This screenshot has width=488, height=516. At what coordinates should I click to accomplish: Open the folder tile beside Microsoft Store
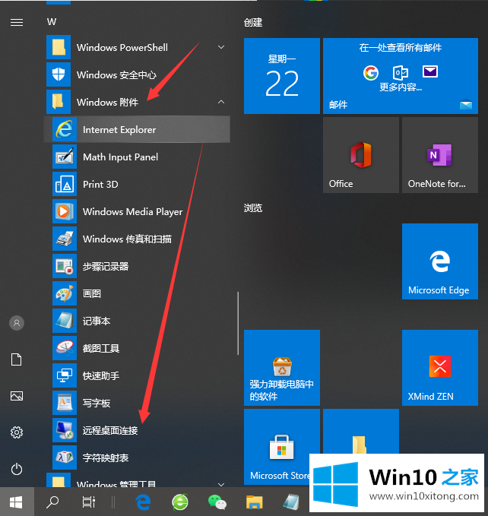click(x=361, y=431)
